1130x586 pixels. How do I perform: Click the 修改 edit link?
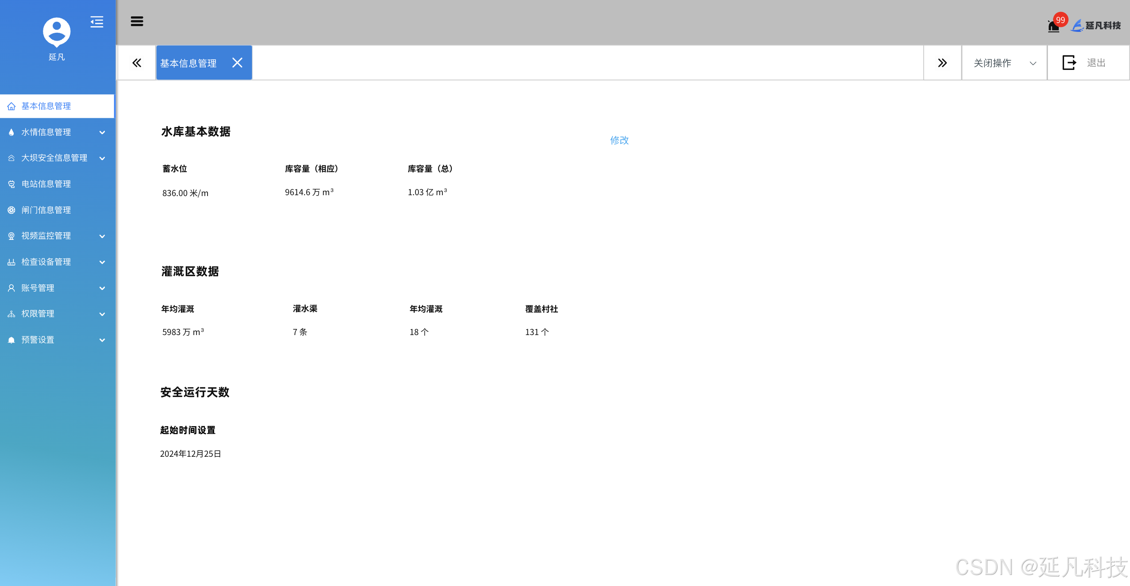[619, 140]
